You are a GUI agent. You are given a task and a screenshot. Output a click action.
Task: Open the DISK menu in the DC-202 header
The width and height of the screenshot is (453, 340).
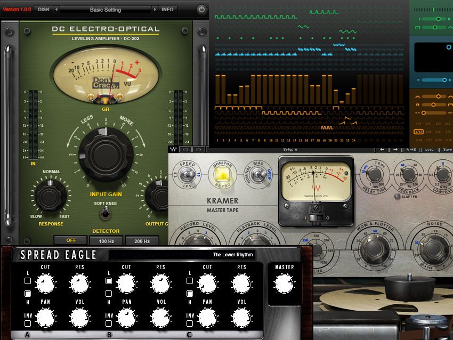pos(44,10)
